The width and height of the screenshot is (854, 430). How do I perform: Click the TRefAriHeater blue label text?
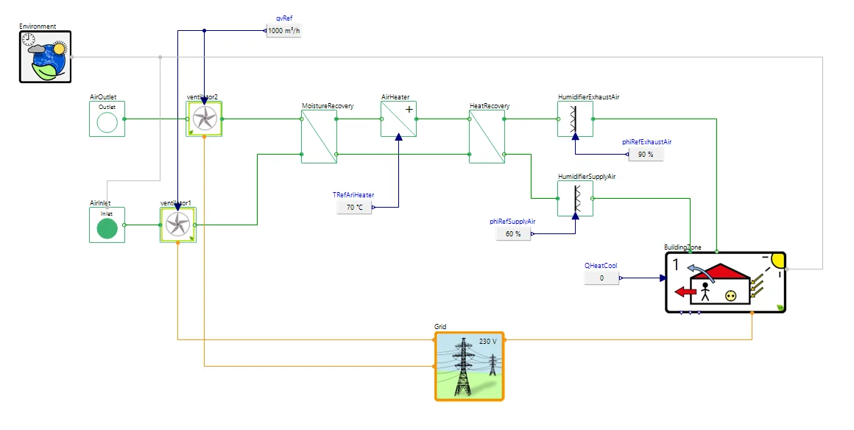pyautogui.click(x=353, y=195)
